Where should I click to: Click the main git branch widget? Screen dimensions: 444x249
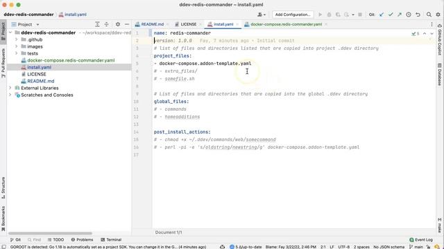click(x=416, y=247)
